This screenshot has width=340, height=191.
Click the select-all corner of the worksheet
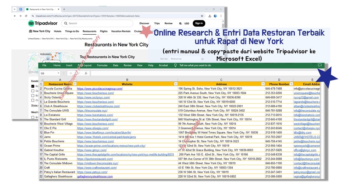click(x=41, y=80)
